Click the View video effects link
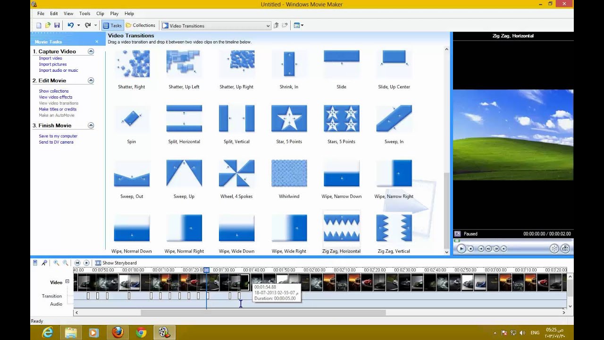604x340 pixels. pyautogui.click(x=56, y=97)
